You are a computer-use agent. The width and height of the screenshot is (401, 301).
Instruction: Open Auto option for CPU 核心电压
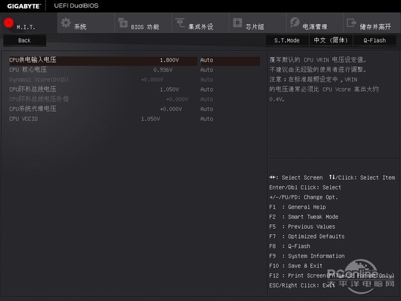207,70
